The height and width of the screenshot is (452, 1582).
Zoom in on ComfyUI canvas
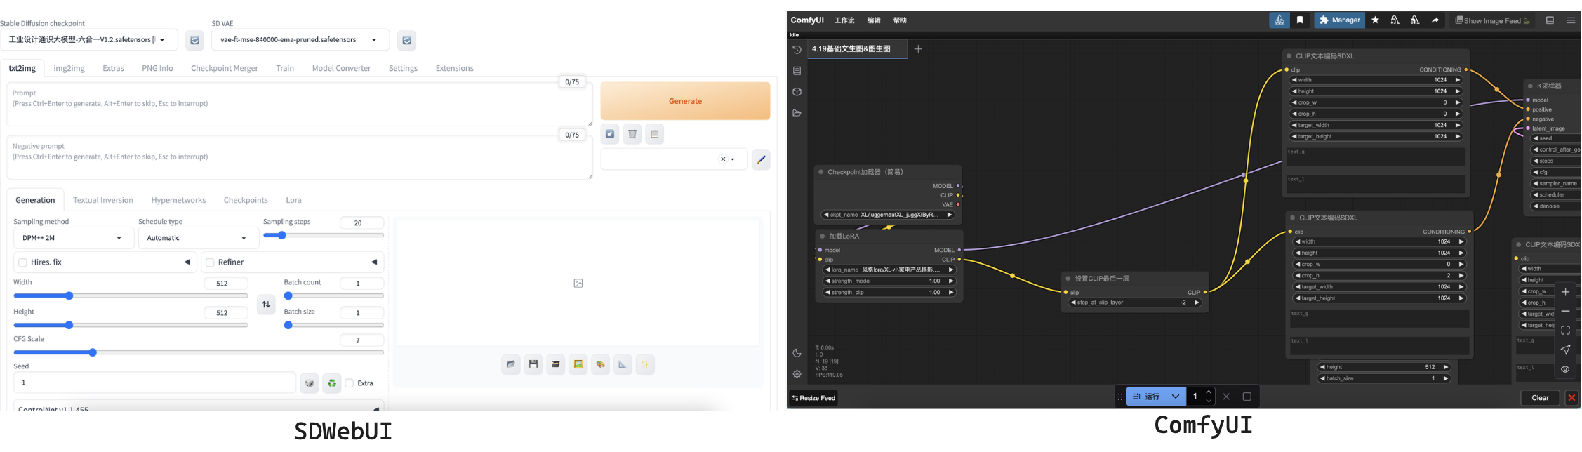coord(1565,292)
